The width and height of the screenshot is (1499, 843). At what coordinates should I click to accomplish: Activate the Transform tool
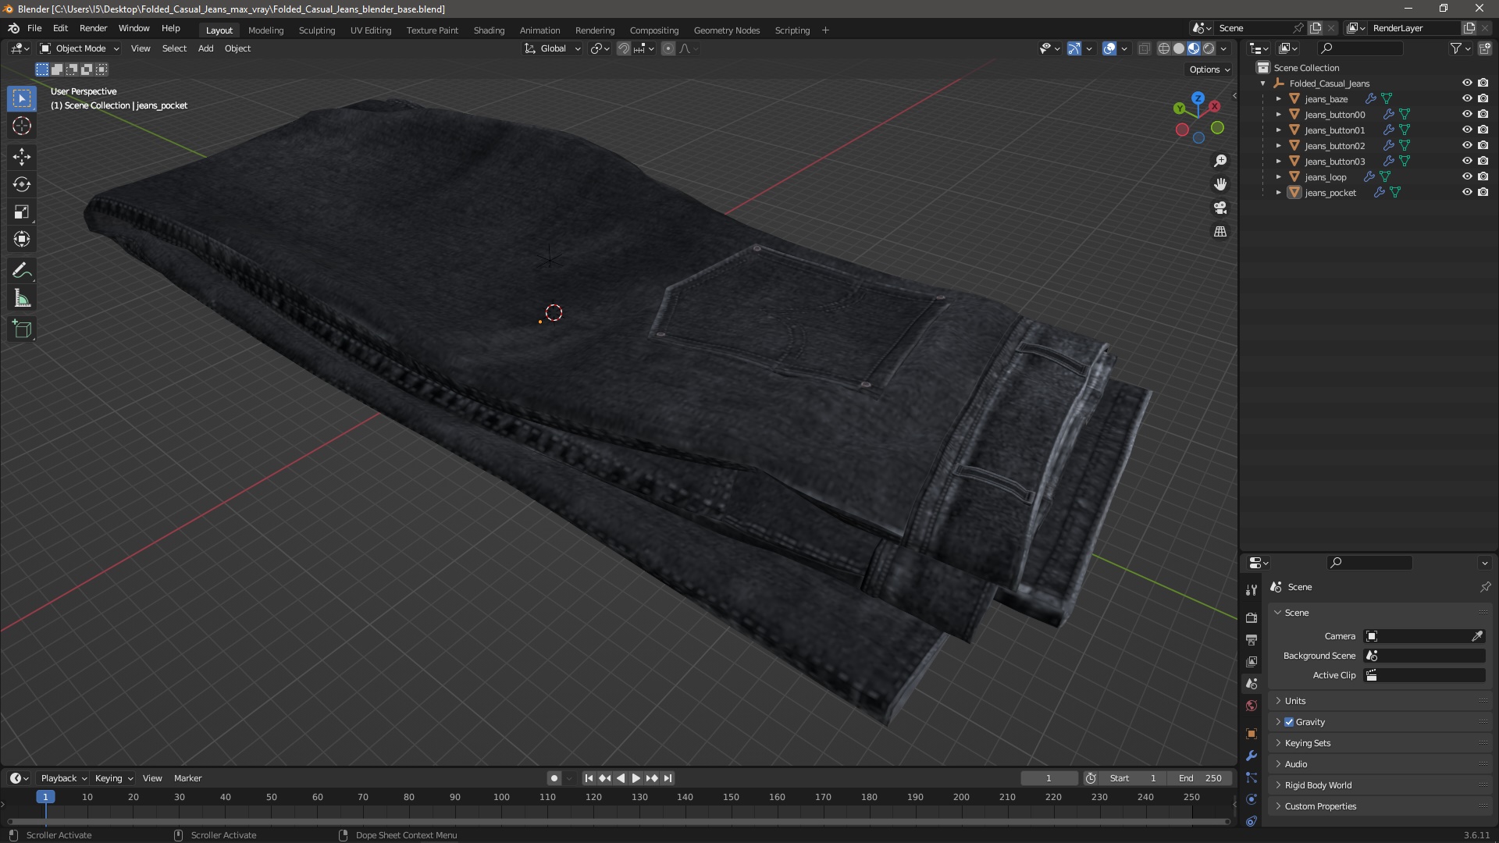22,239
